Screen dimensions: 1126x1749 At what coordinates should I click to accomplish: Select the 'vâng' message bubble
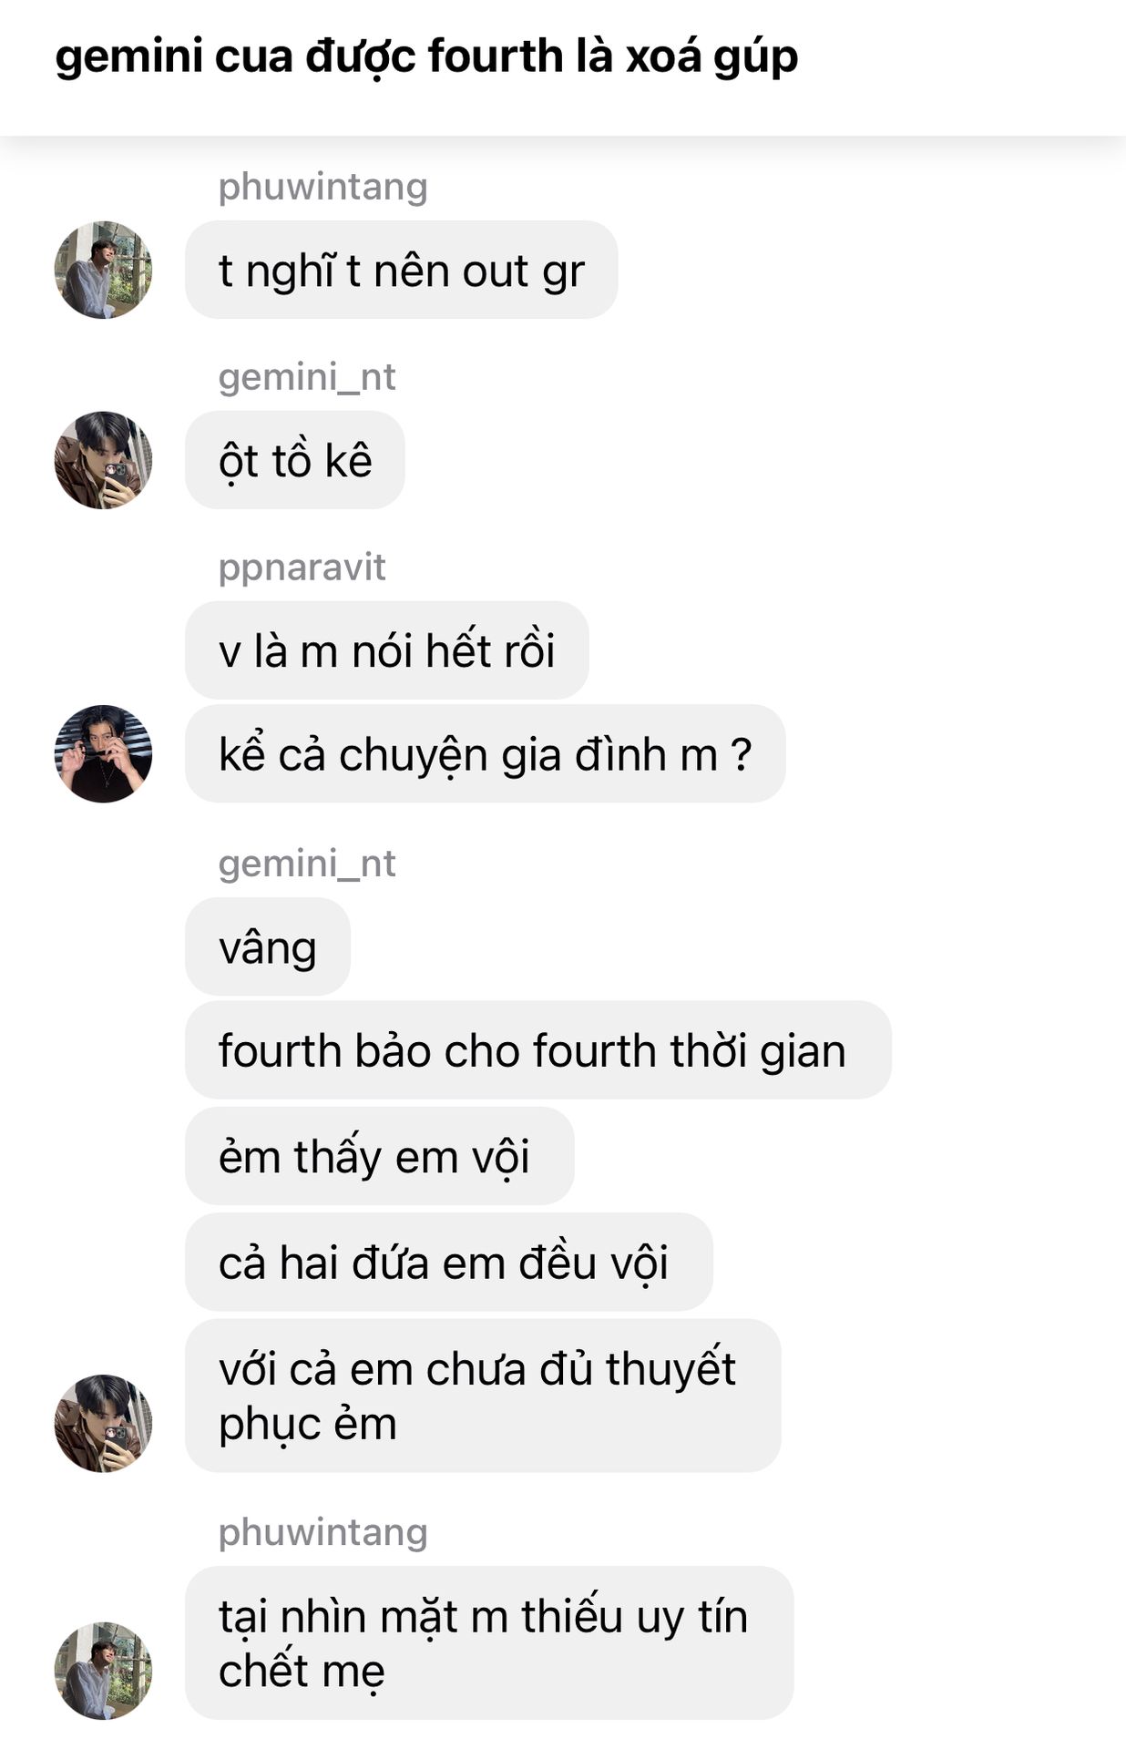(x=268, y=946)
